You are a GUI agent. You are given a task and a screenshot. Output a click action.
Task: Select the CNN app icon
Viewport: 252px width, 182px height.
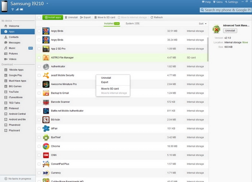(46, 155)
